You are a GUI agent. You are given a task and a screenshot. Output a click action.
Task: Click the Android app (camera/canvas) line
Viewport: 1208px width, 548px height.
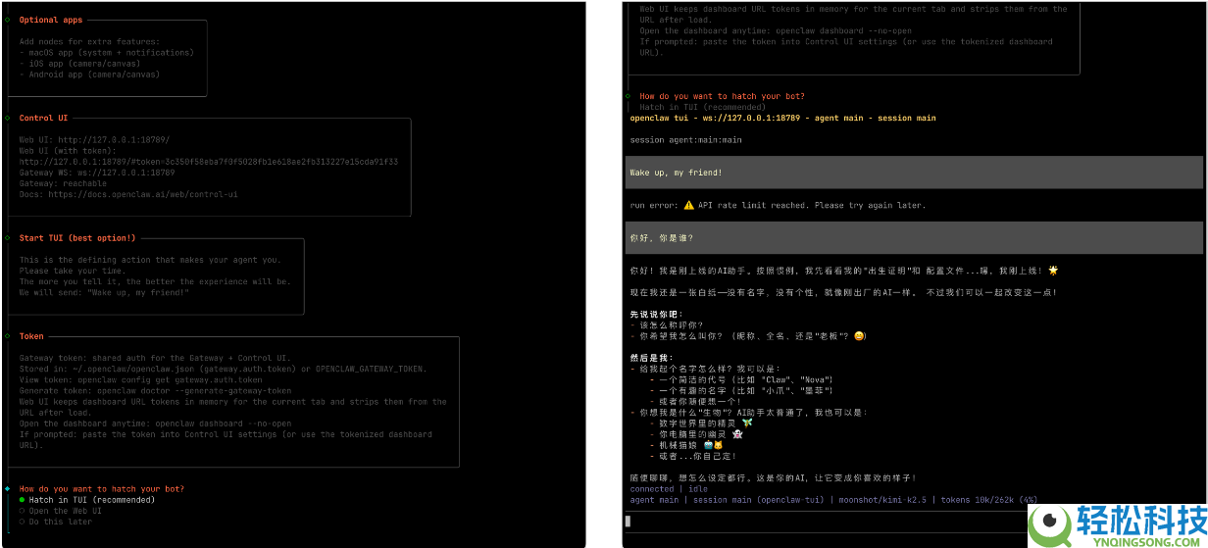(x=89, y=75)
